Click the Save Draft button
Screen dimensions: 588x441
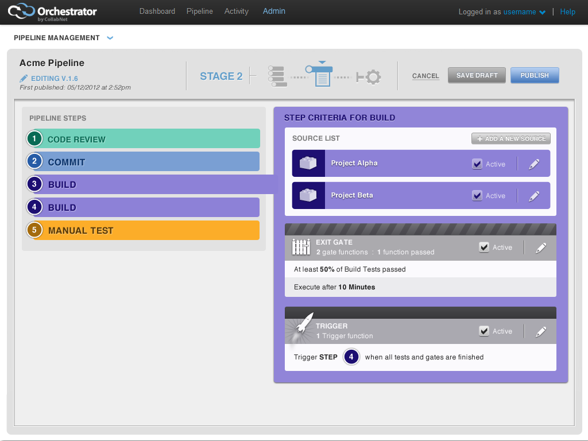[x=477, y=75]
